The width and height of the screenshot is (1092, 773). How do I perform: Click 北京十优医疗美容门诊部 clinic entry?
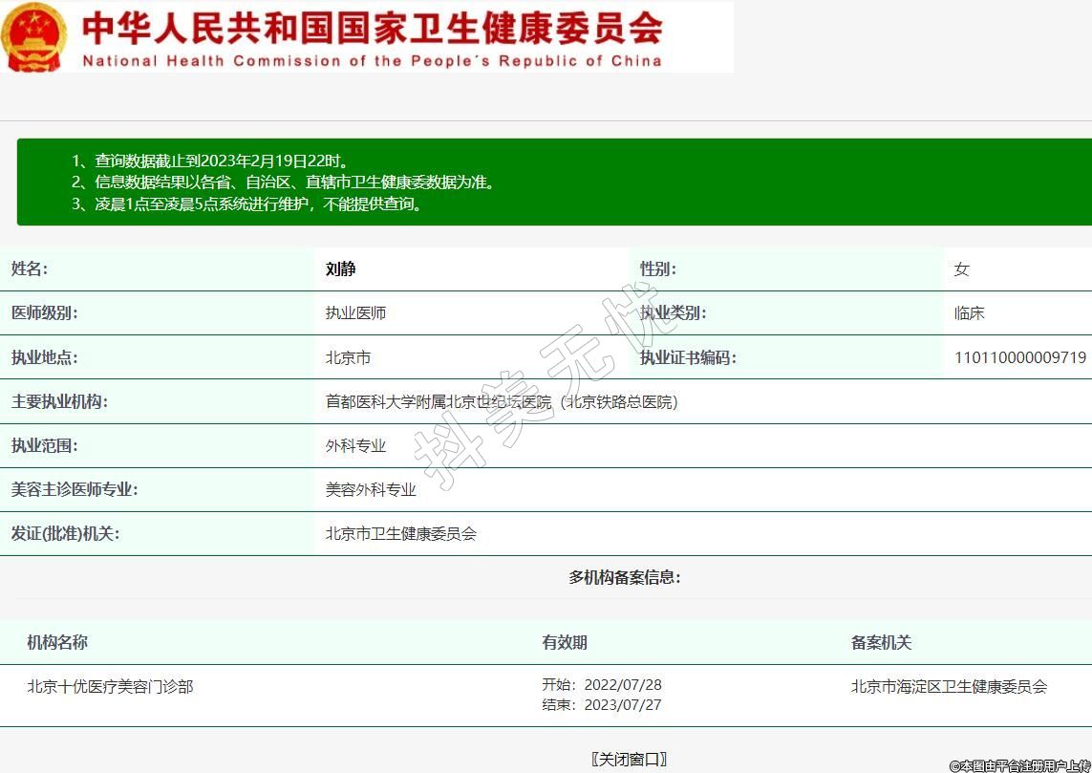pyautogui.click(x=110, y=686)
